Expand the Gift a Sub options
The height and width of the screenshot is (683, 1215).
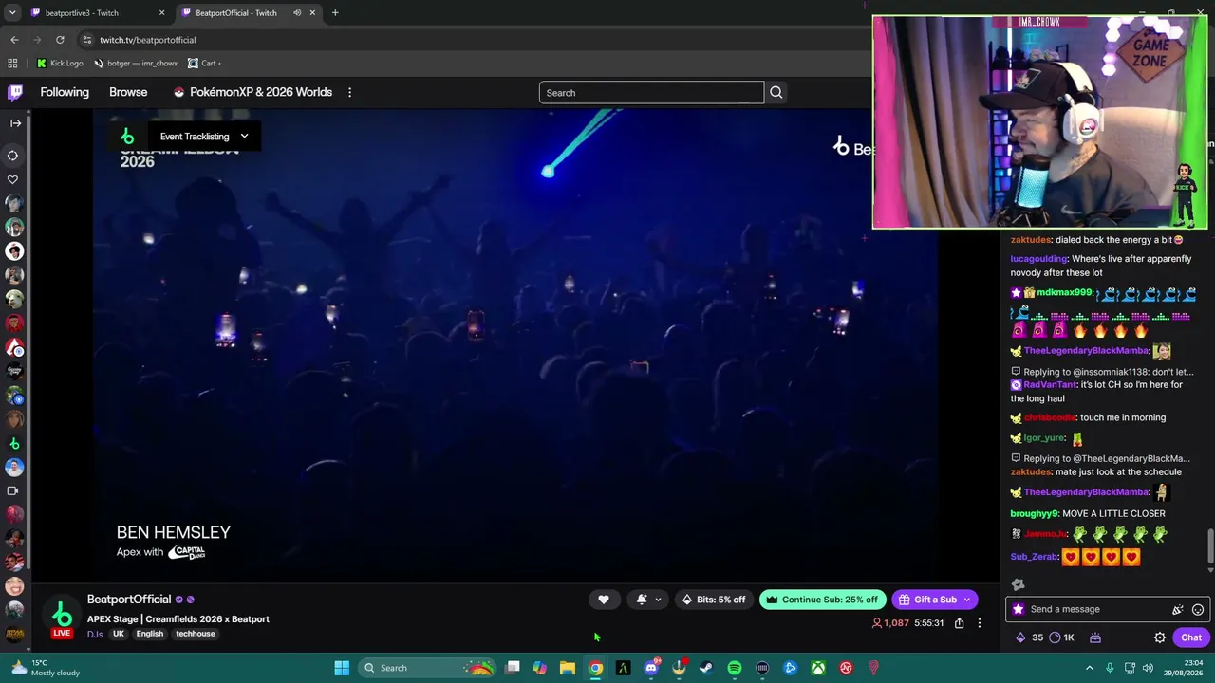pyautogui.click(x=967, y=600)
